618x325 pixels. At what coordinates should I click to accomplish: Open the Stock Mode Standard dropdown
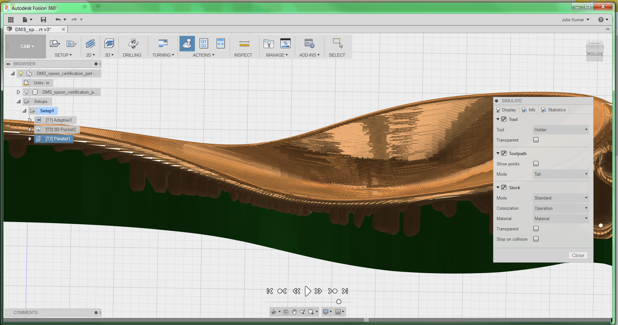click(561, 198)
